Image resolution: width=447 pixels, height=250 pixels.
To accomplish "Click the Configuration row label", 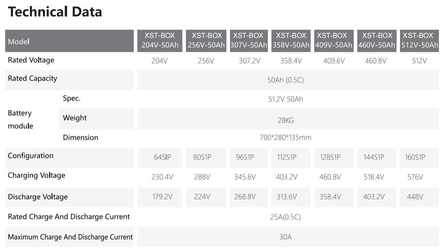I will coord(31,156).
